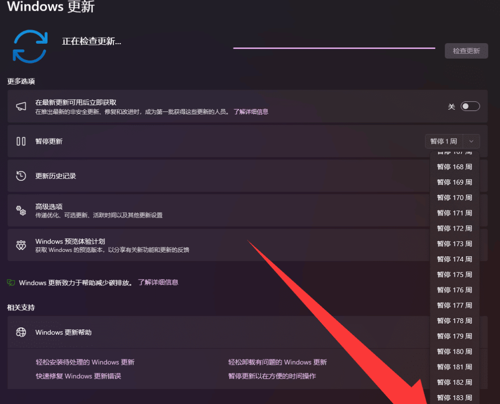
Task: Click the Windows Insider hearts icon
Action: (x=21, y=245)
